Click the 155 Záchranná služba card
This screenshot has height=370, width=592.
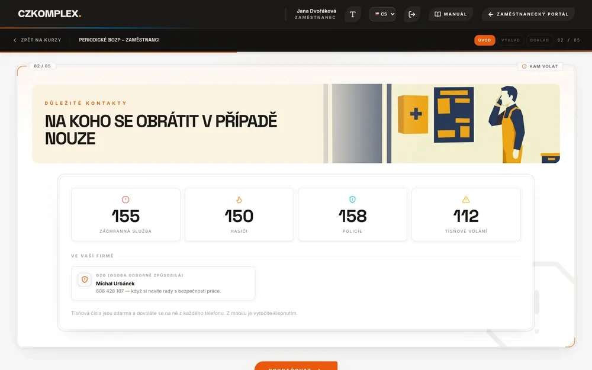pyautogui.click(x=126, y=214)
